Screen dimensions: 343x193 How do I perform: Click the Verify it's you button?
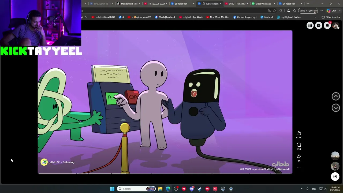point(308,11)
